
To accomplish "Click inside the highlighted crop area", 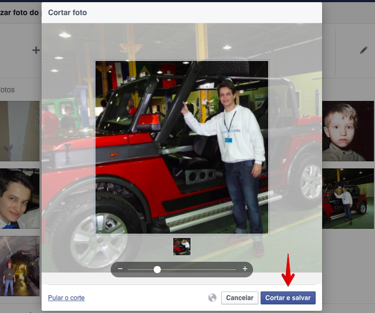I will point(182,147).
